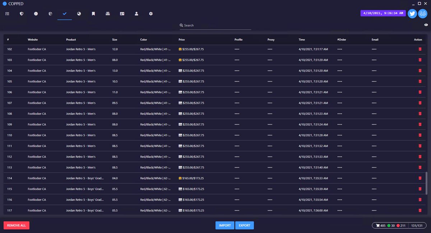Delete row 103 with trash icon

tap(420, 60)
